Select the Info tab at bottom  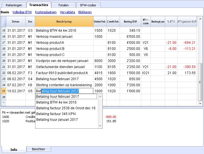pyautogui.click(x=14, y=149)
